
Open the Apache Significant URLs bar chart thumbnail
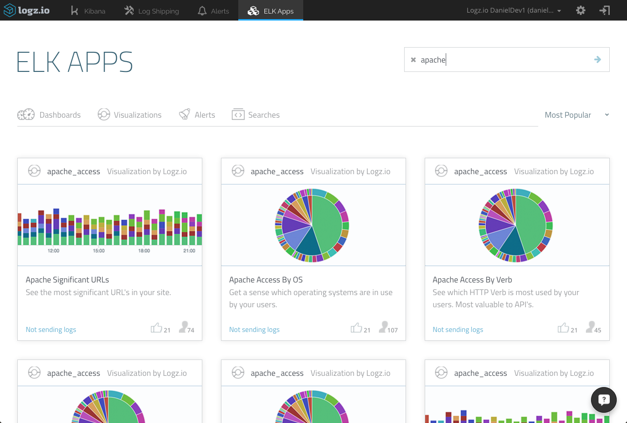pos(110,225)
